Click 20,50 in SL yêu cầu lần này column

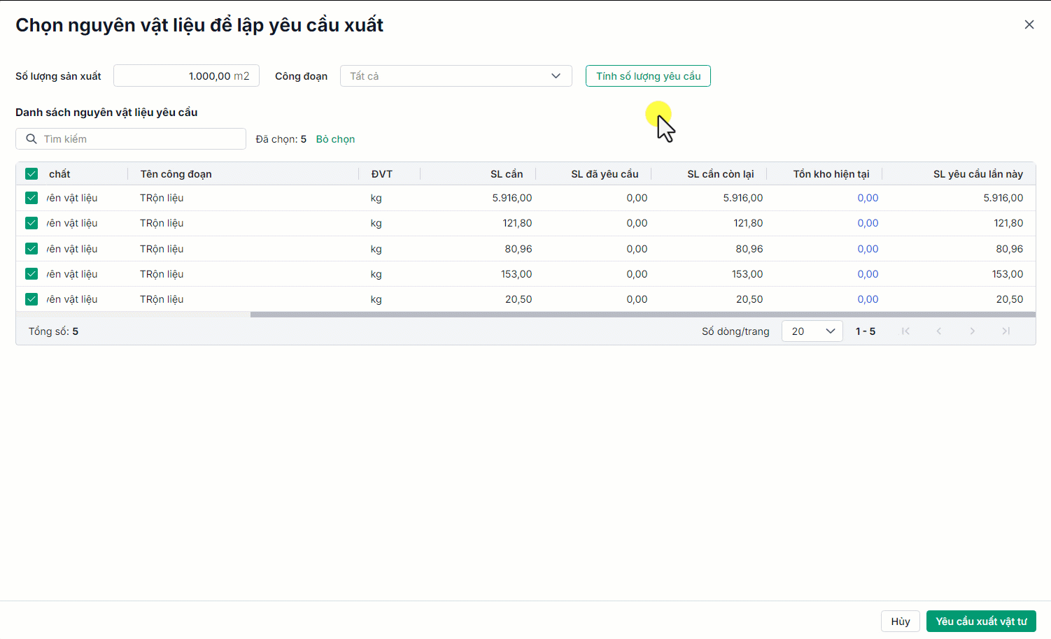[1010, 299]
